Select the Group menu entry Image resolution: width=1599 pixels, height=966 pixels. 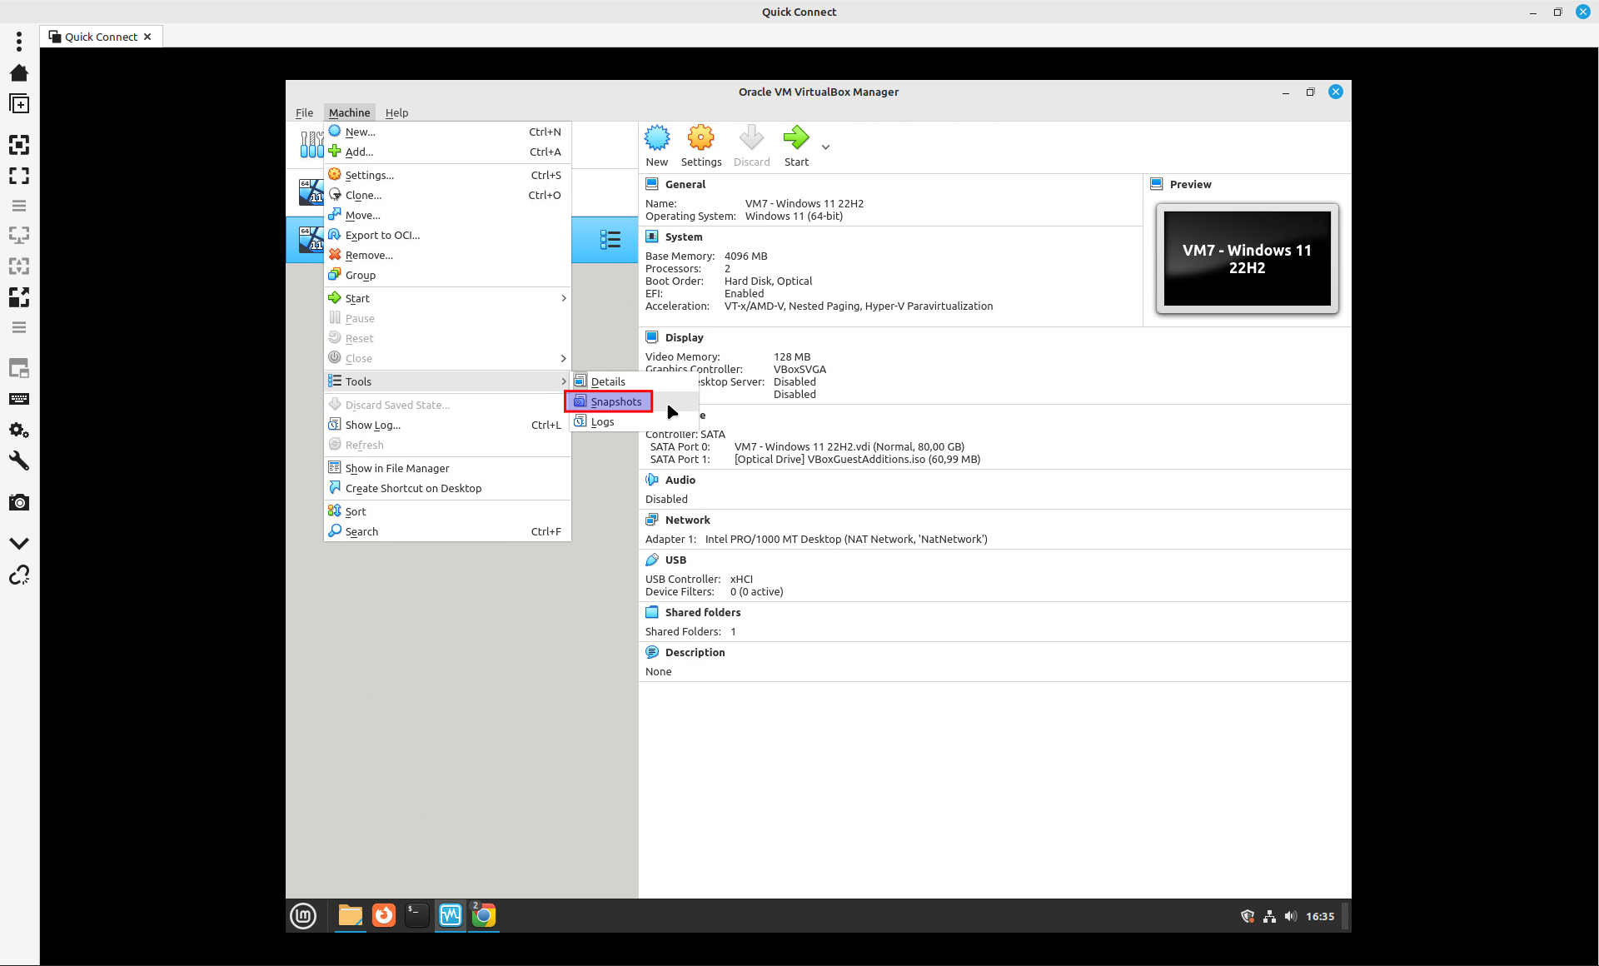[x=447, y=275]
